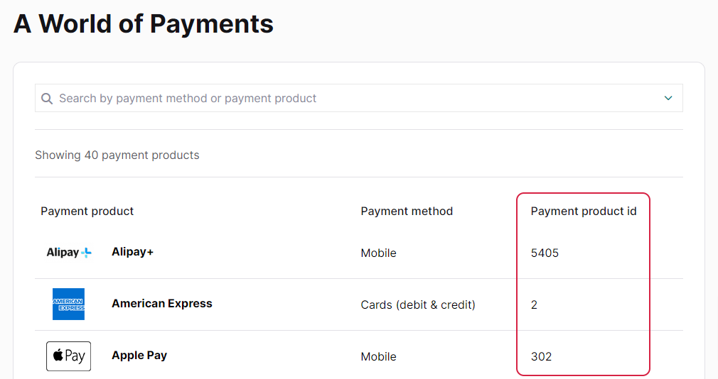
Task: Click the Alipay+ logo
Action: coord(69,253)
